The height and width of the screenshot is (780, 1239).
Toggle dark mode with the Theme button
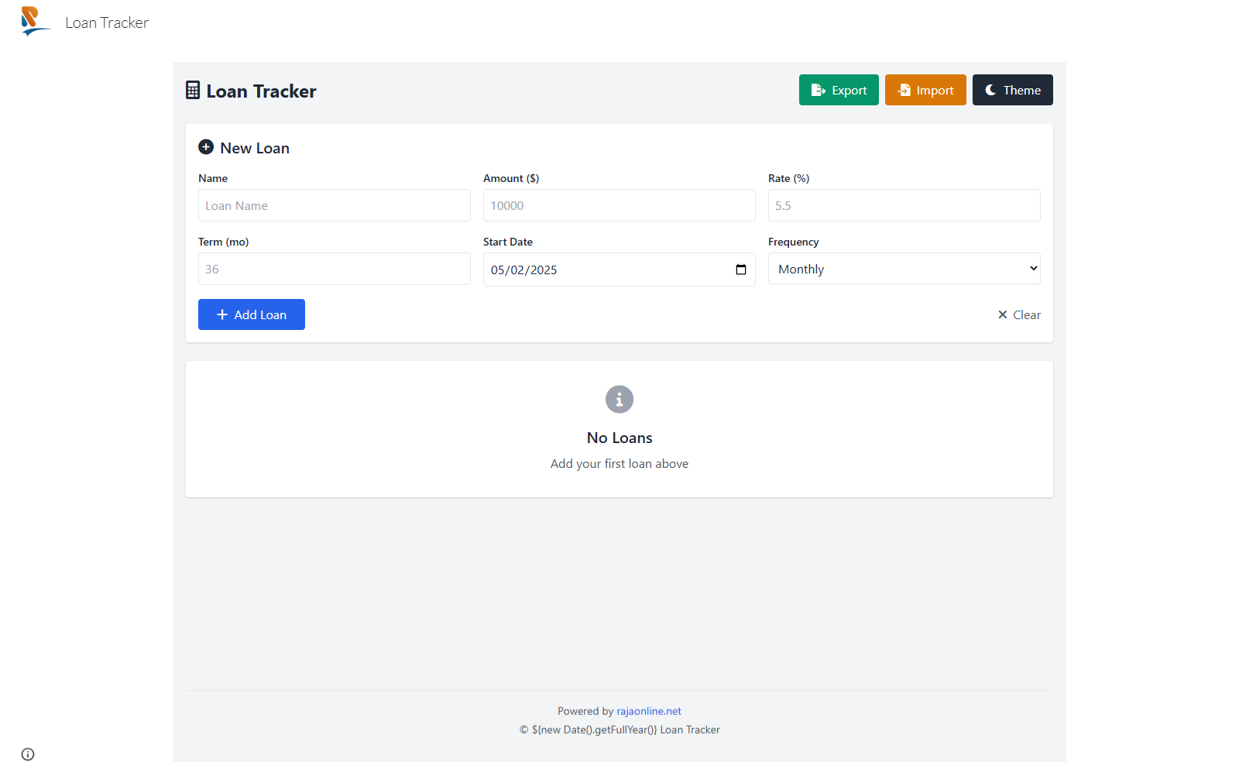click(1013, 90)
